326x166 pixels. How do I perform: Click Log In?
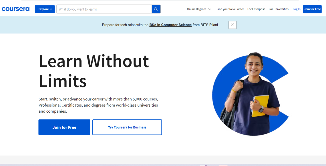point(297,9)
